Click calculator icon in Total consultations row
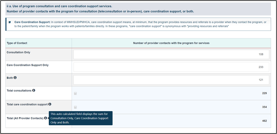Screen dimensions: 277x134 pyautogui.click(x=75, y=94)
